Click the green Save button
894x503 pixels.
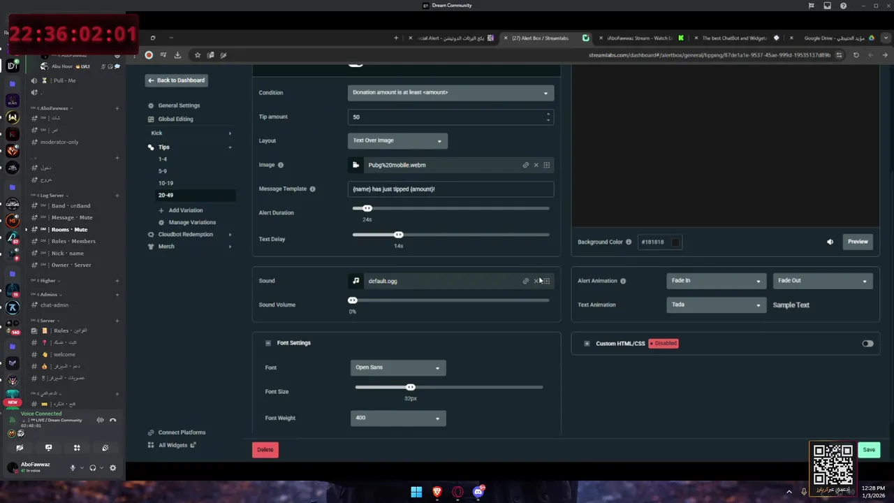point(869,450)
